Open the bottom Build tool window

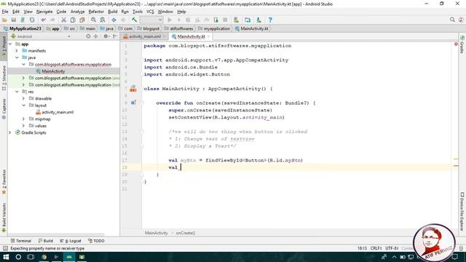tap(45, 241)
